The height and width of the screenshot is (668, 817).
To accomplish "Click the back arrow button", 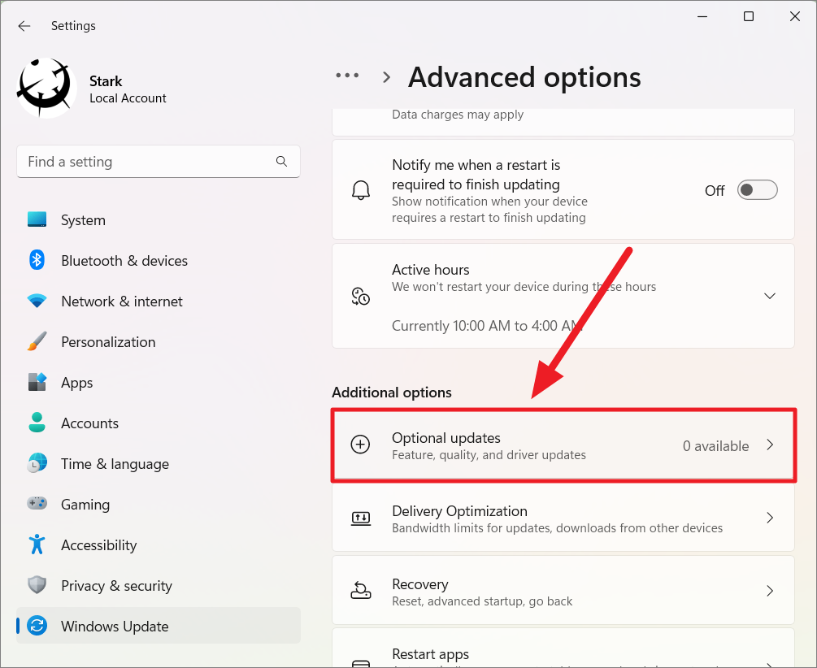I will coord(24,25).
